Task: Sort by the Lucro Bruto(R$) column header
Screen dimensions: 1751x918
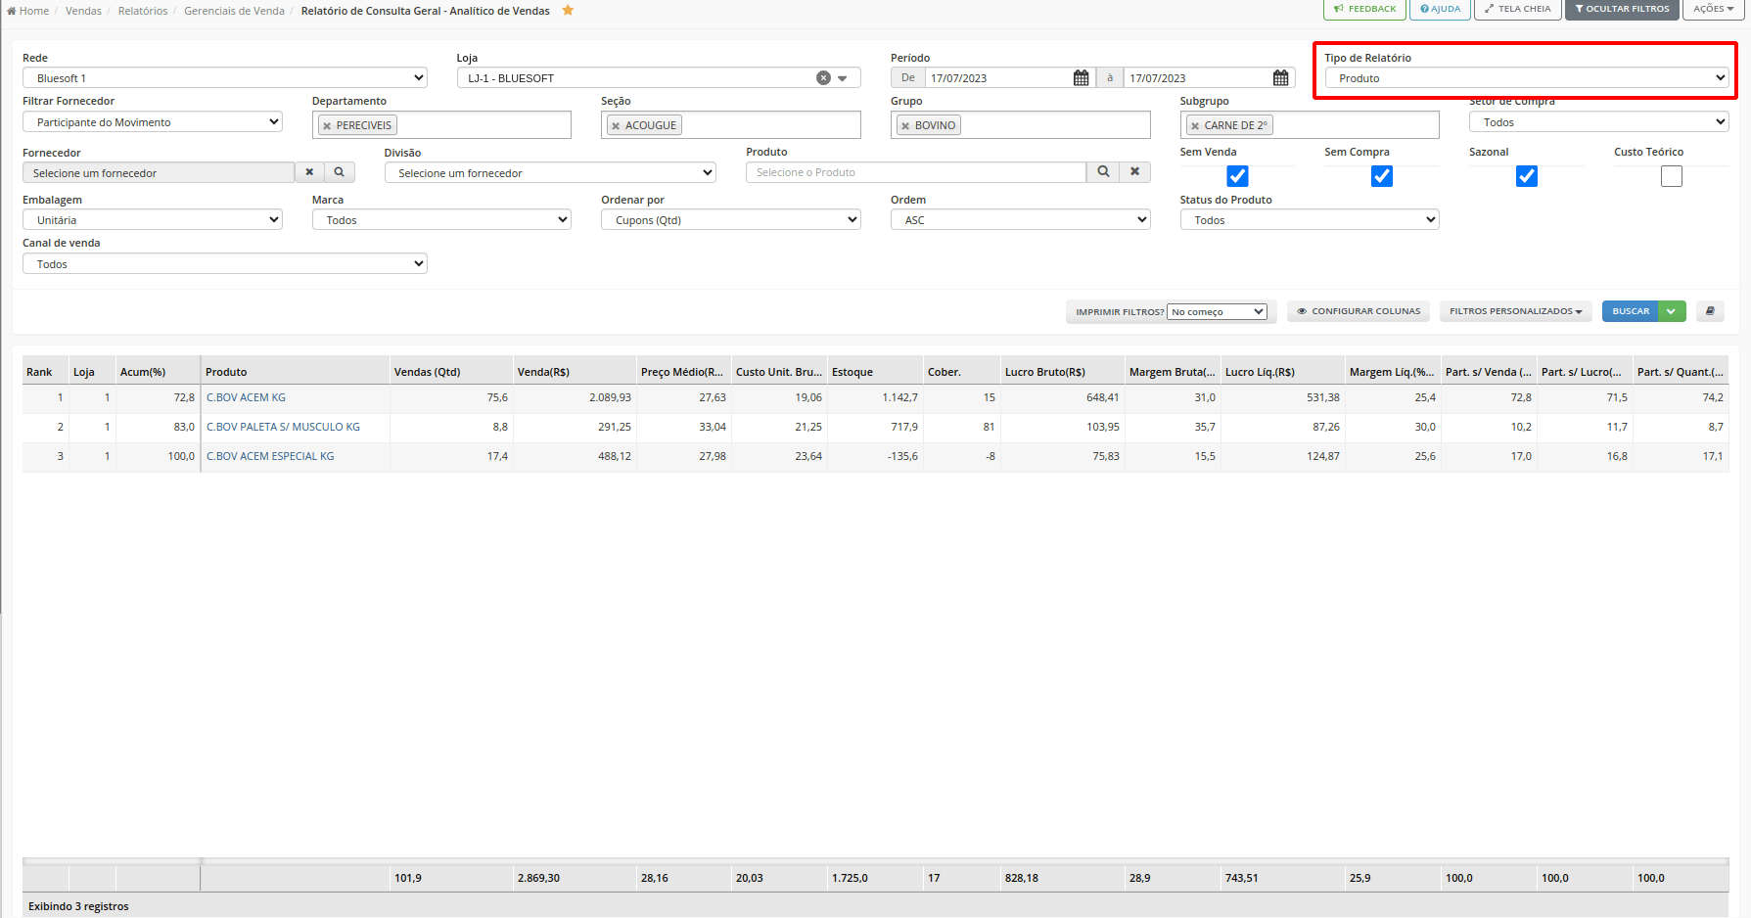Action: click(x=1063, y=372)
